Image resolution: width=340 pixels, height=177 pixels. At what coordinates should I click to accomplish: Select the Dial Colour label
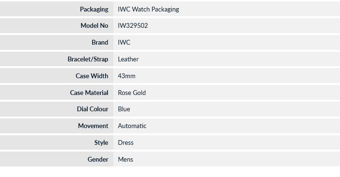click(93, 109)
